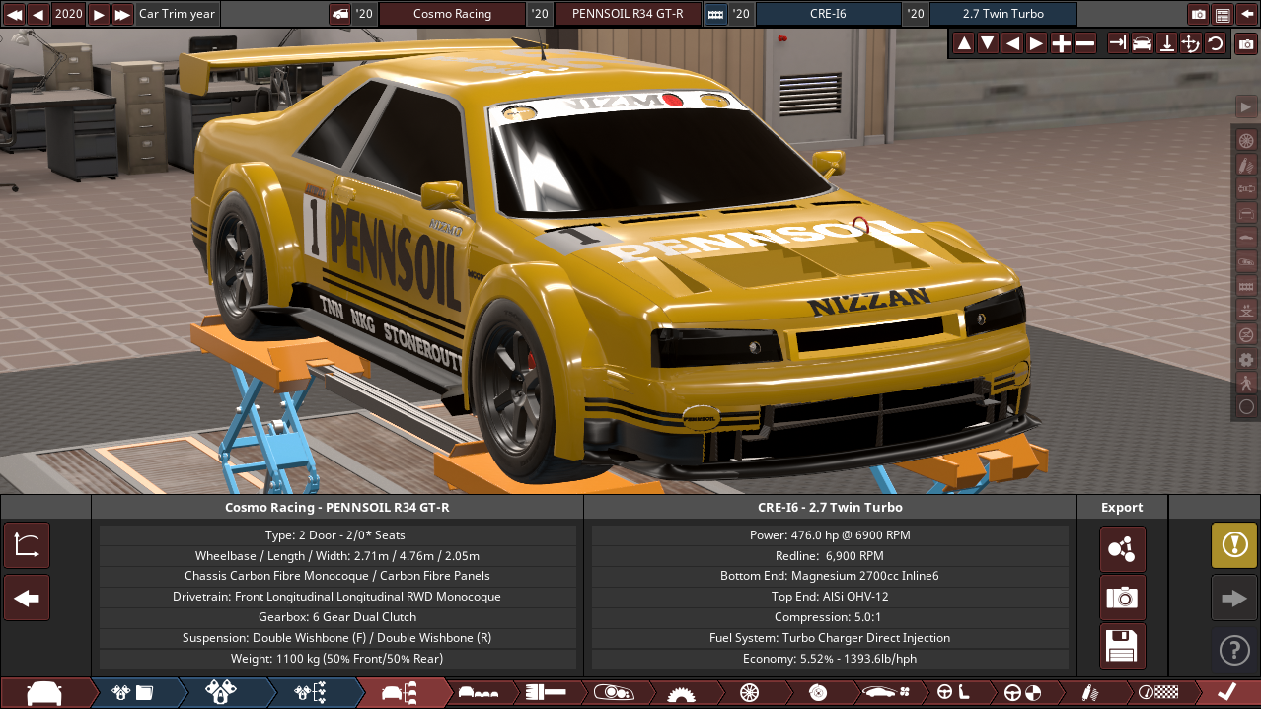Activate the free move camera icon
The image size is (1261, 709).
click(x=1191, y=43)
